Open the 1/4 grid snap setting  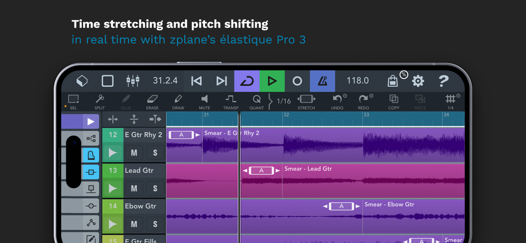click(x=450, y=102)
